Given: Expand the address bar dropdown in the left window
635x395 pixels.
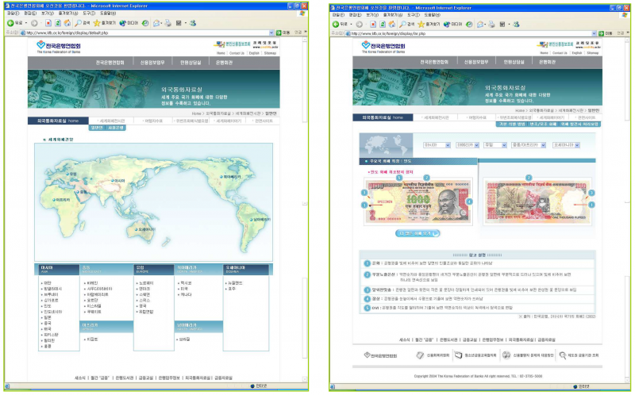Looking at the screenshot, I should (x=271, y=33).
